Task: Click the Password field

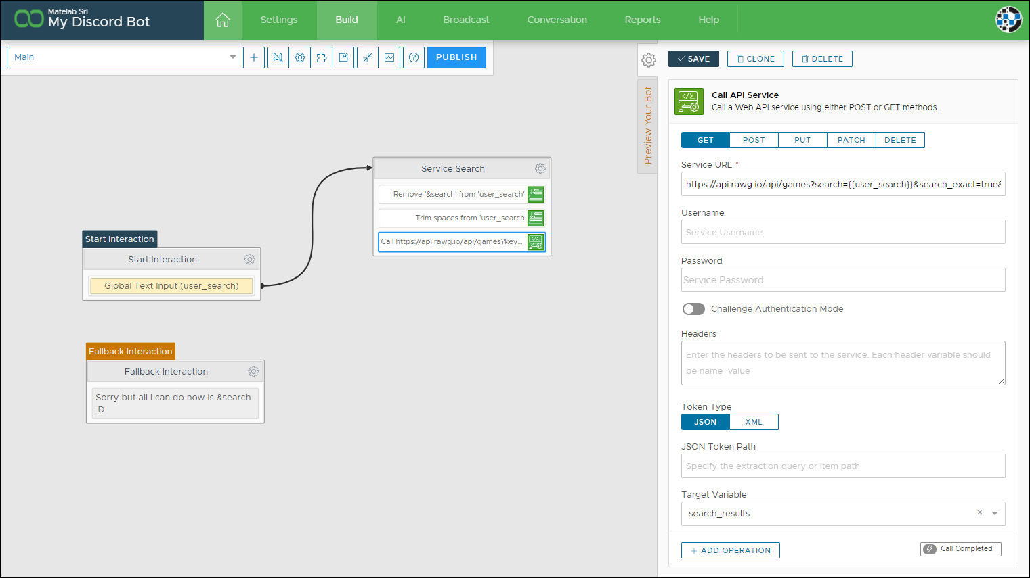Action: click(843, 280)
